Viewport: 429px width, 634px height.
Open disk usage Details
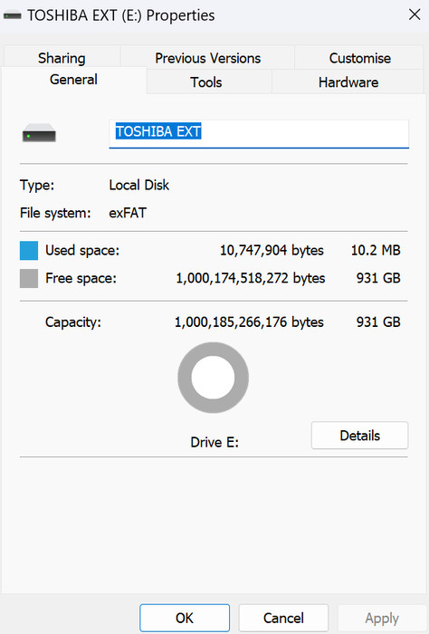coord(359,436)
